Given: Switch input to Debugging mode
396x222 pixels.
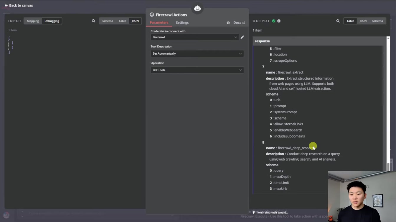Looking at the screenshot, I should pos(52,21).
